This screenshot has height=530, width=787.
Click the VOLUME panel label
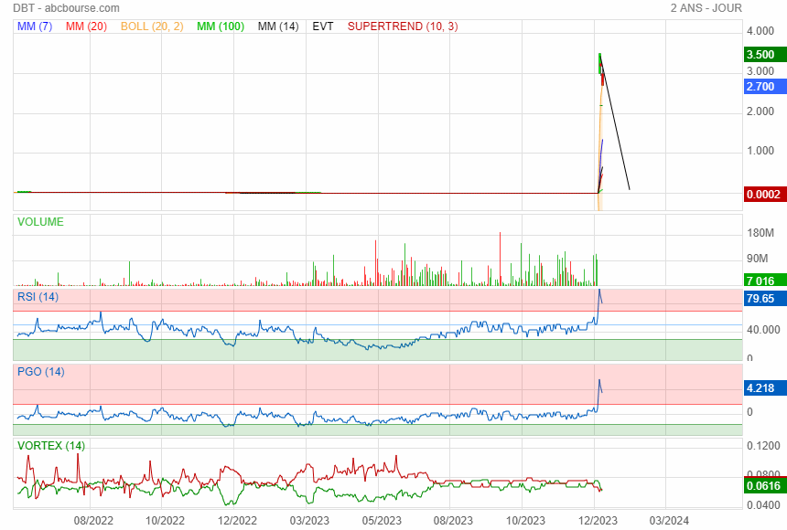(x=40, y=222)
